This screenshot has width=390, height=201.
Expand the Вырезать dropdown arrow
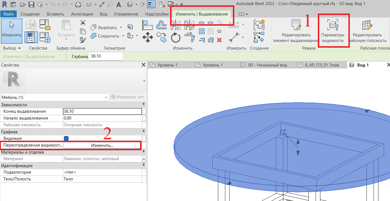121,27
